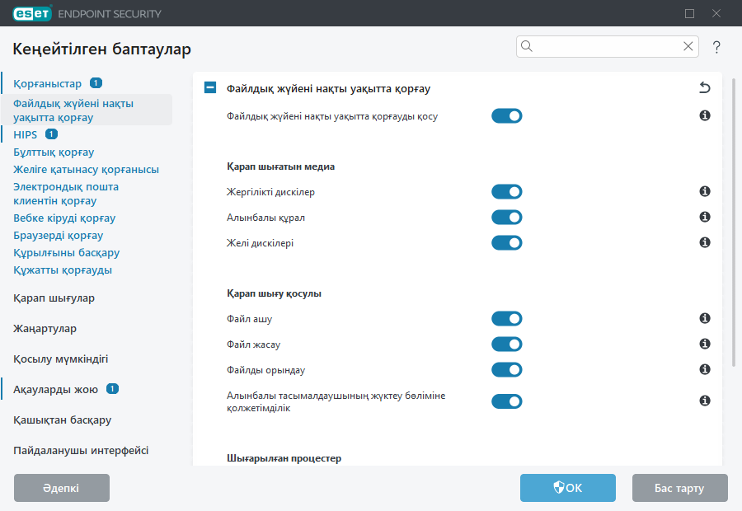View info icon beside Файл ашу
The width and height of the screenshot is (742, 511).
point(704,319)
